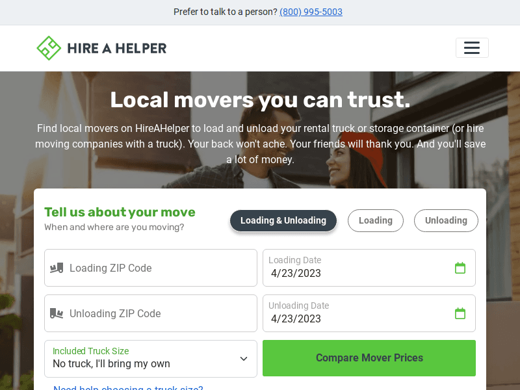Click Compare Mover Prices
The height and width of the screenshot is (390, 520).
[369, 358]
